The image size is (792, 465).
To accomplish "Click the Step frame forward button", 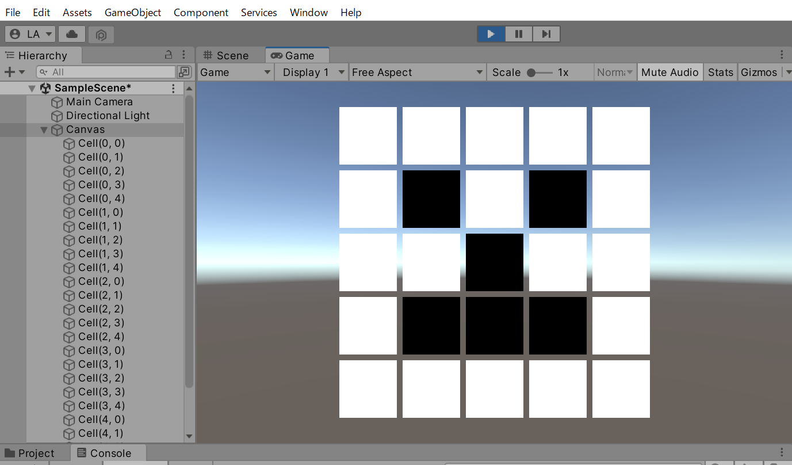I will click(546, 34).
